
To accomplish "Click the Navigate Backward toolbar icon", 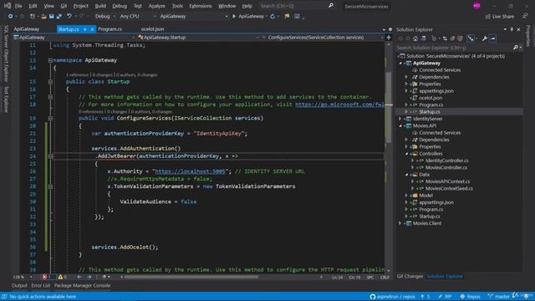I will click(10, 16).
